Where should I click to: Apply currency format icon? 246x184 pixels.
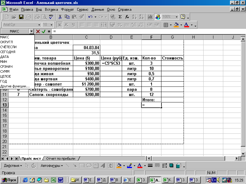point(113,25)
